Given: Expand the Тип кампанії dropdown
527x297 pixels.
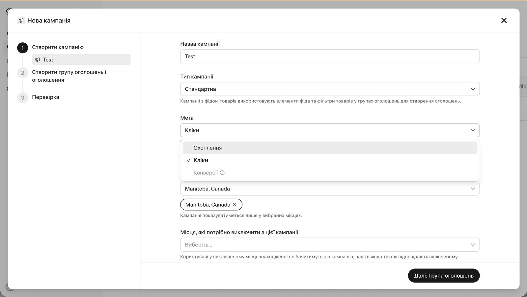Looking at the screenshot, I should [x=330, y=89].
